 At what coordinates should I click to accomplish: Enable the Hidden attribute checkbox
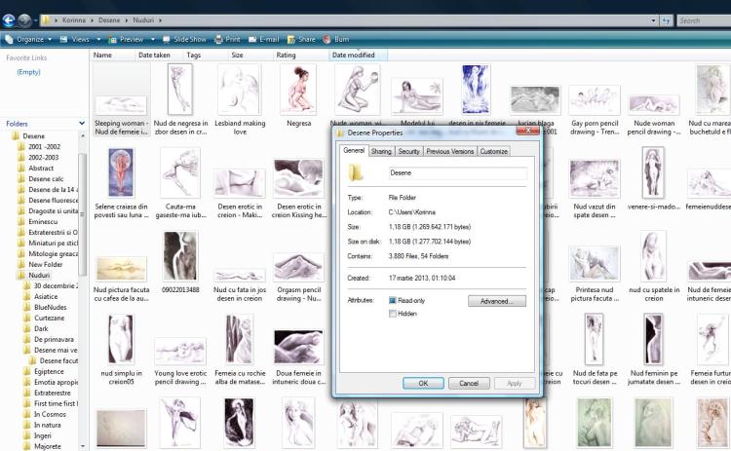393,314
